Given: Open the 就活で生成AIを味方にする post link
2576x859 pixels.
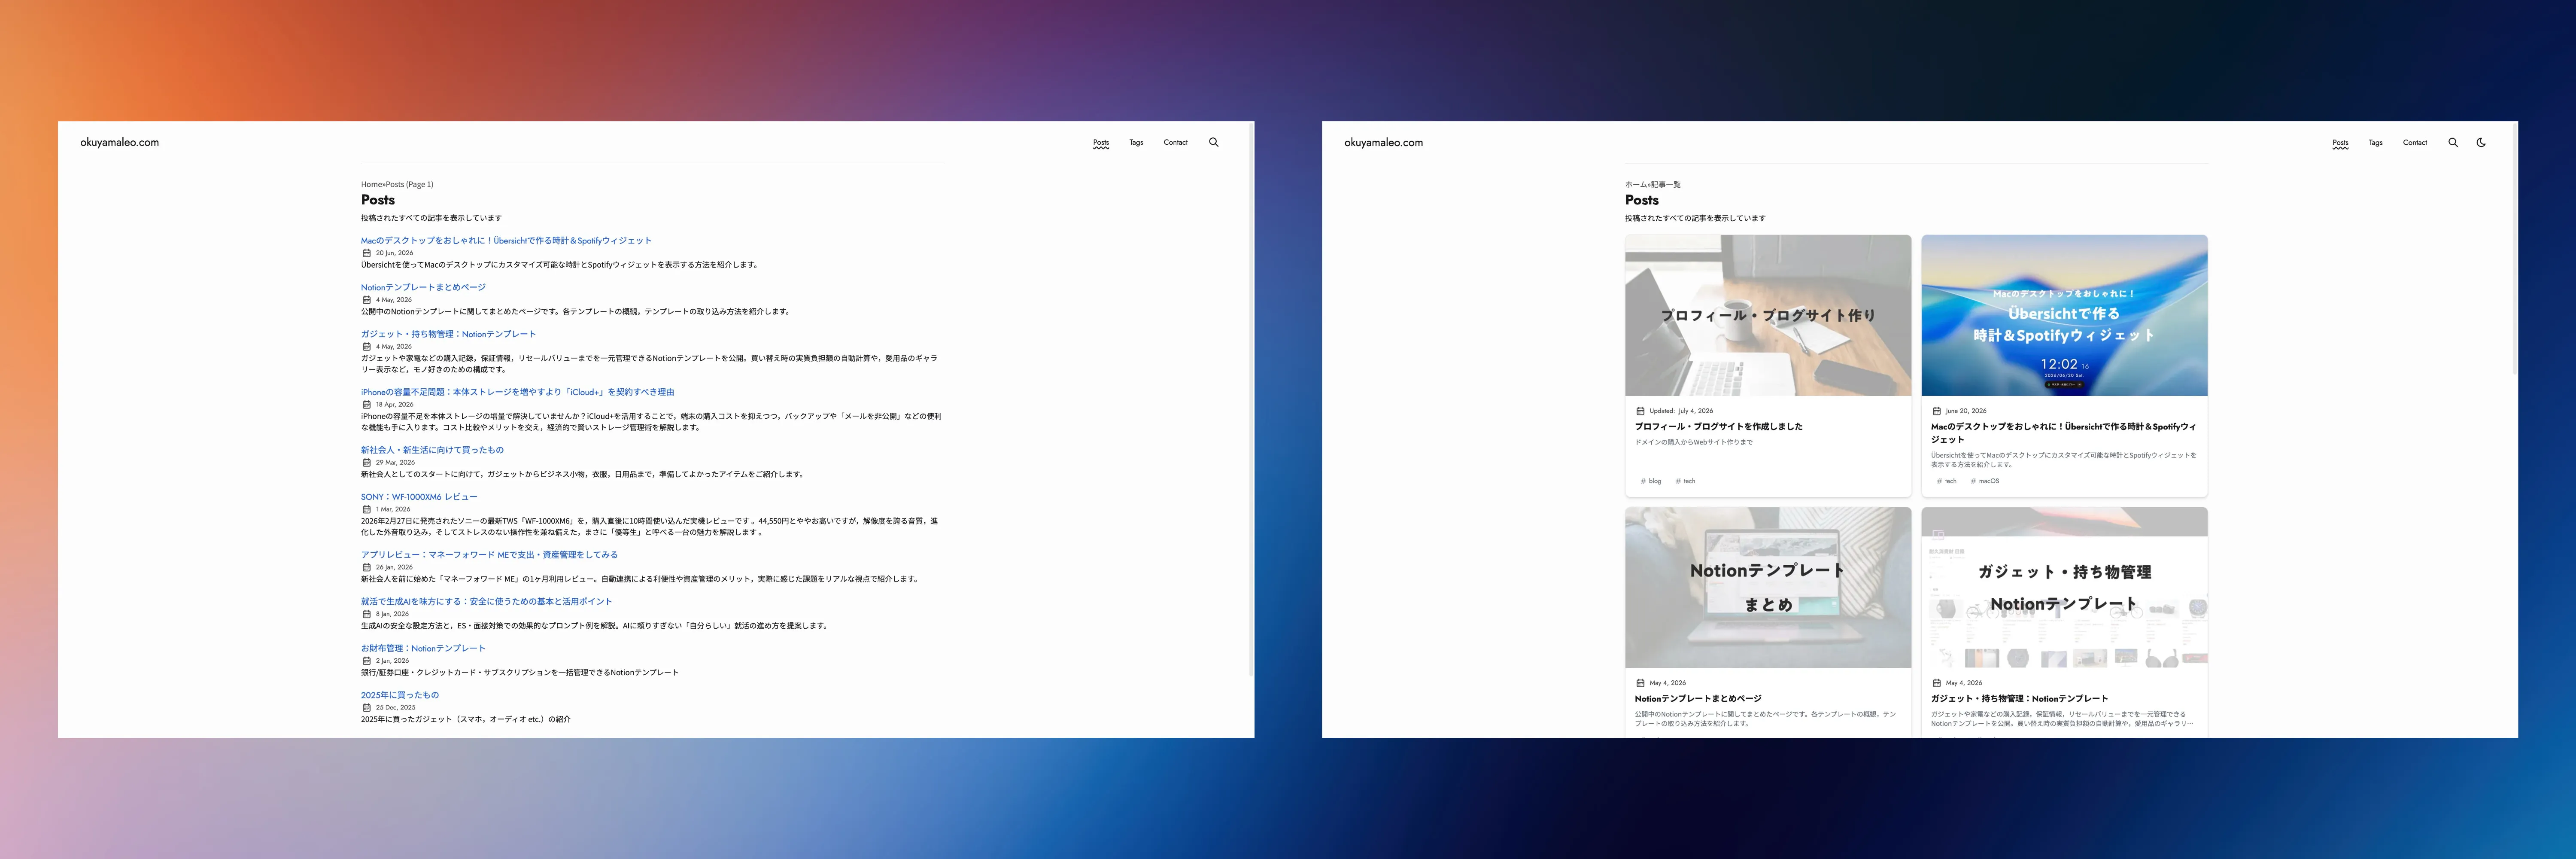Looking at the screenshot, I should (486, 602).
